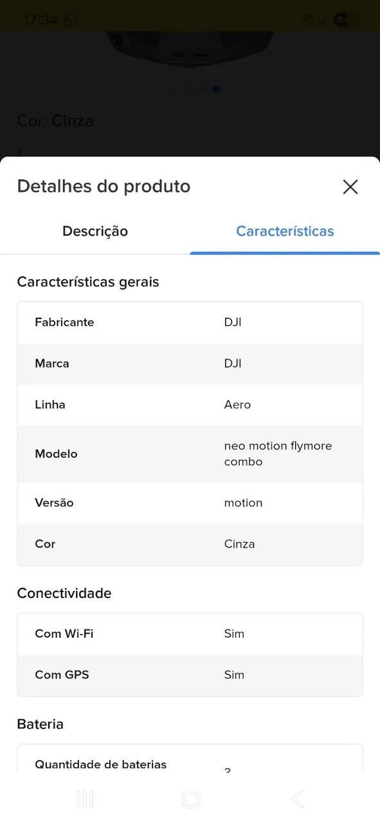Switch to the Descrição tab
The width and height of the screenshot is (380, 823).
[x=95, y=231]
